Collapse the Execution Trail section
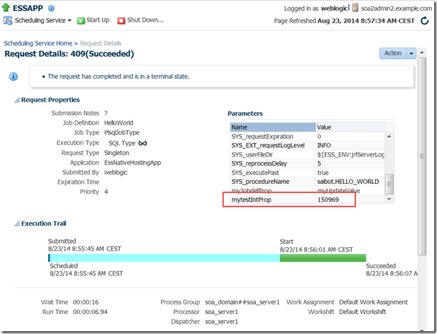The width and height of the screenshot is (437, 334). [16, 224]
